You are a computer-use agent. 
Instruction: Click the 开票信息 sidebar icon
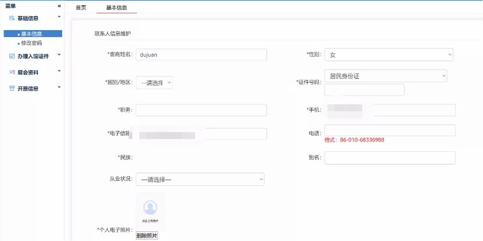pos(12,89)
